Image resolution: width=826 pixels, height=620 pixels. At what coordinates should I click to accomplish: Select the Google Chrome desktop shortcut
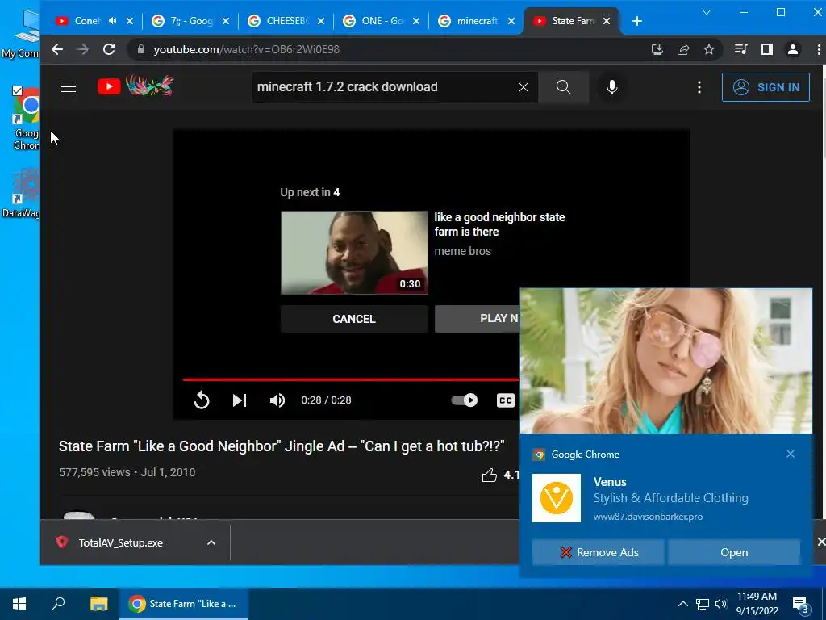tap(25, 118)
